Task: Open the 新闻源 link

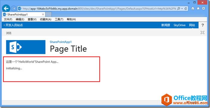Action: pyautogui.click(x=166, y=25)
